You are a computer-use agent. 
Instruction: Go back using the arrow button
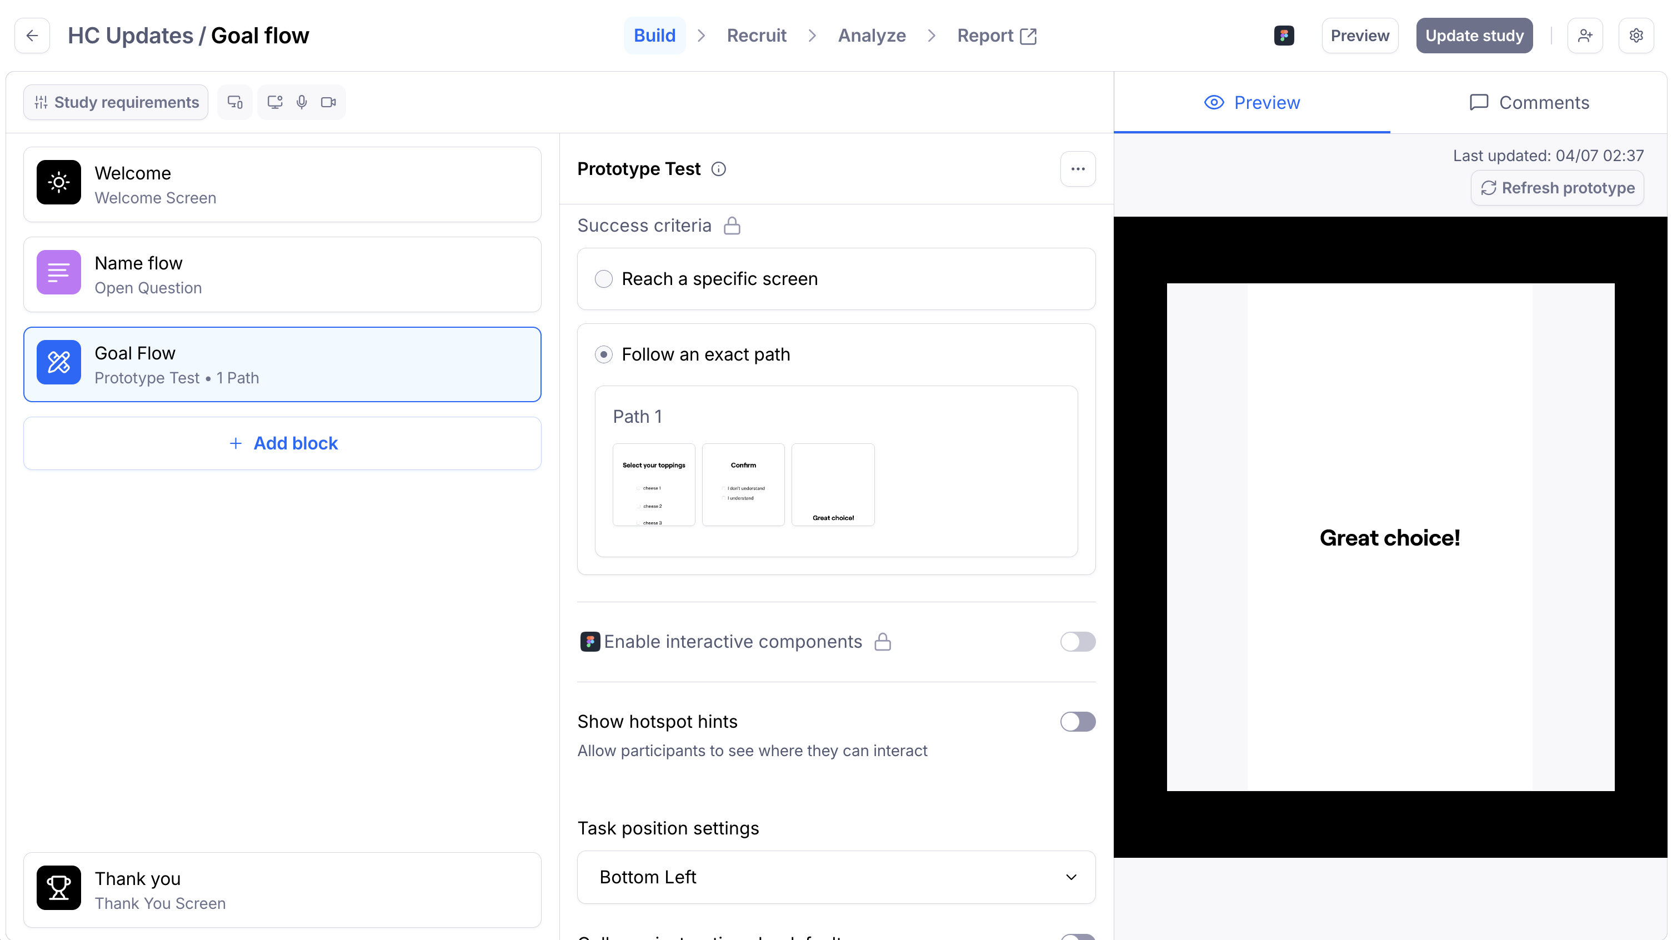click(x=32, y=36)
